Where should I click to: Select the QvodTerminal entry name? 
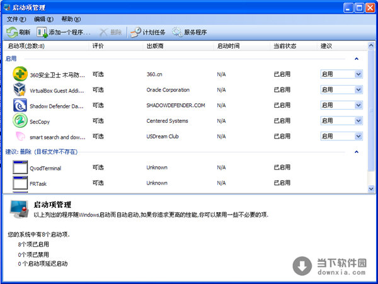pos(45,168)
